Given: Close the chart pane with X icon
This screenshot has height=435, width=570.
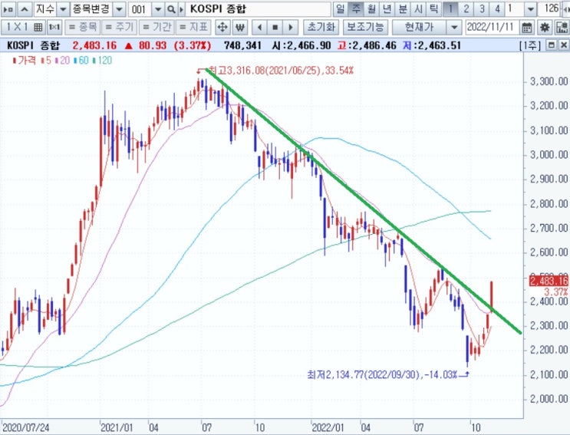Looking at the screenshot, I should 564,45.
